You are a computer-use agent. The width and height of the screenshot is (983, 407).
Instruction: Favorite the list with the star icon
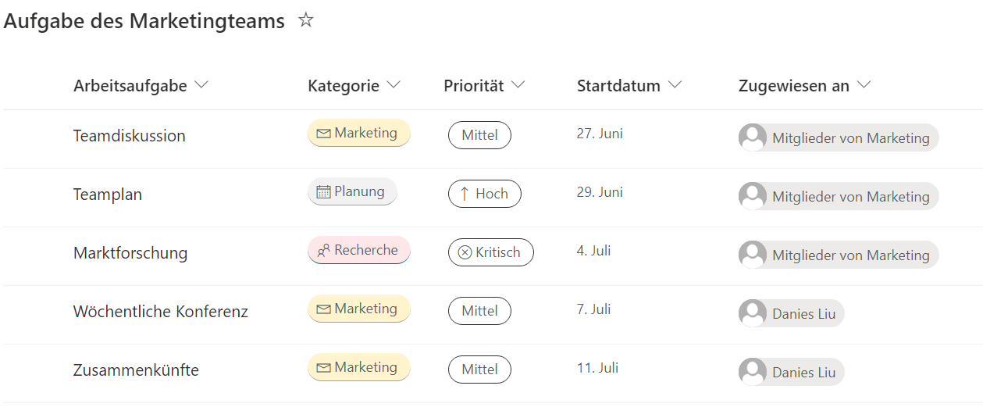click(x=306, y=20)
